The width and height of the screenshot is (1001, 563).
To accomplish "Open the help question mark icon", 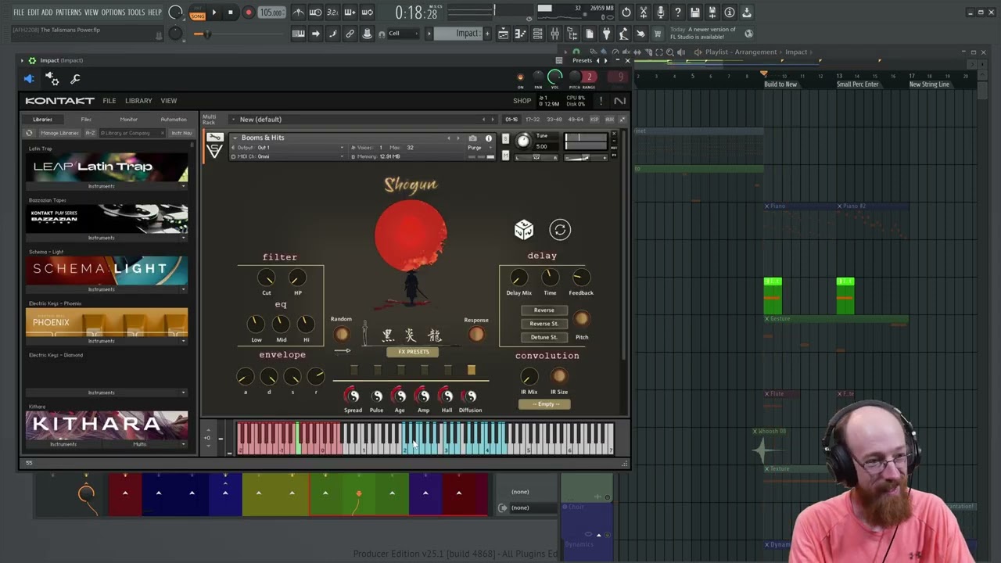I will (x=677, y=13).
